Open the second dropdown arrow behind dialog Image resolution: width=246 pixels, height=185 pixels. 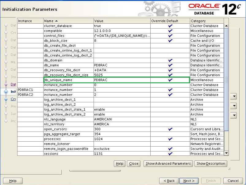pyautogui.click(x=234, y=106)
